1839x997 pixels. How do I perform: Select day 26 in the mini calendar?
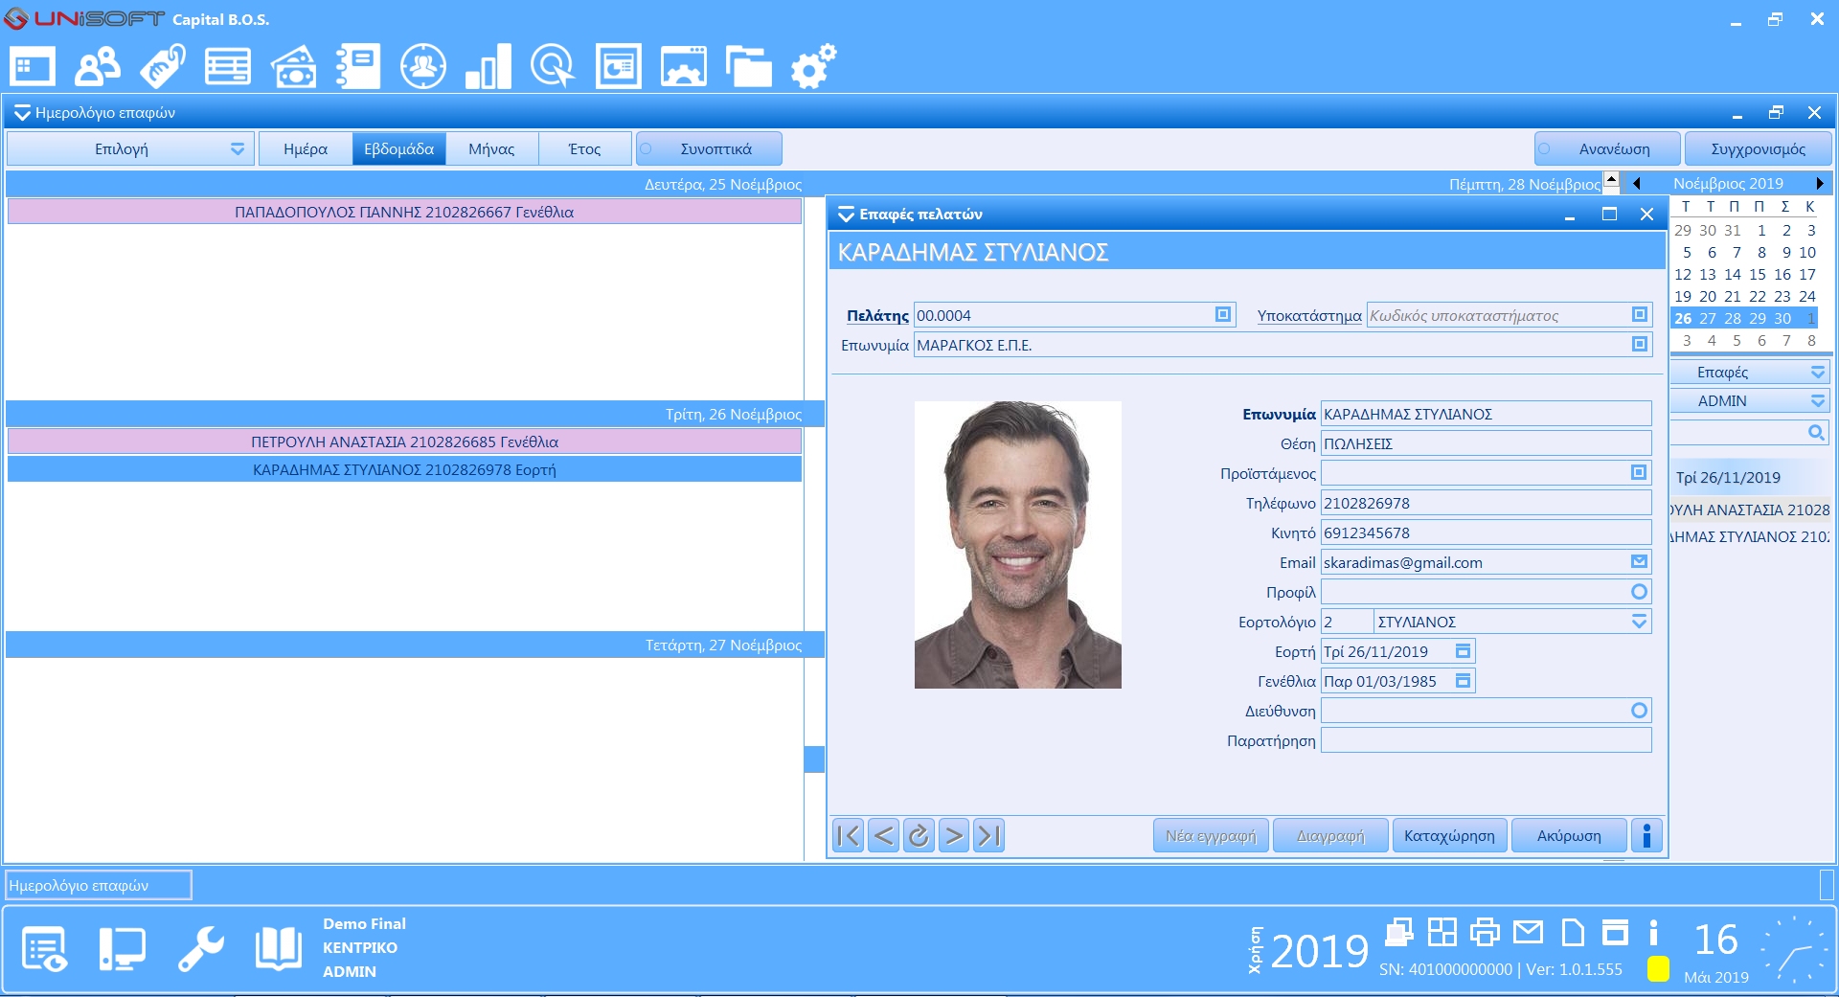pos(1683,319)
